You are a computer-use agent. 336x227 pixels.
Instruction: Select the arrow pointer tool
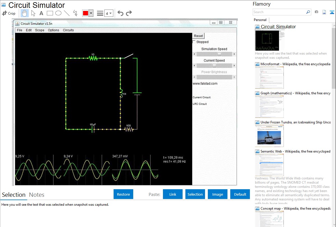(33, 13)
